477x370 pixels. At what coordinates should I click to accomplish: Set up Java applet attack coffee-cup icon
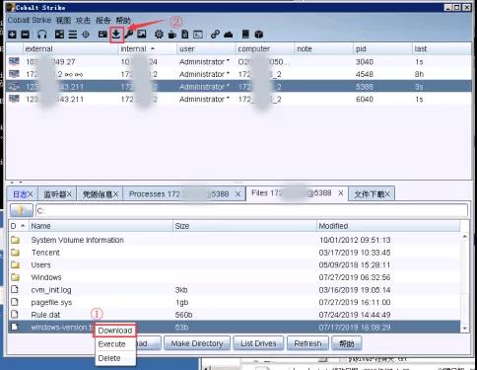(x=172, y=35)
